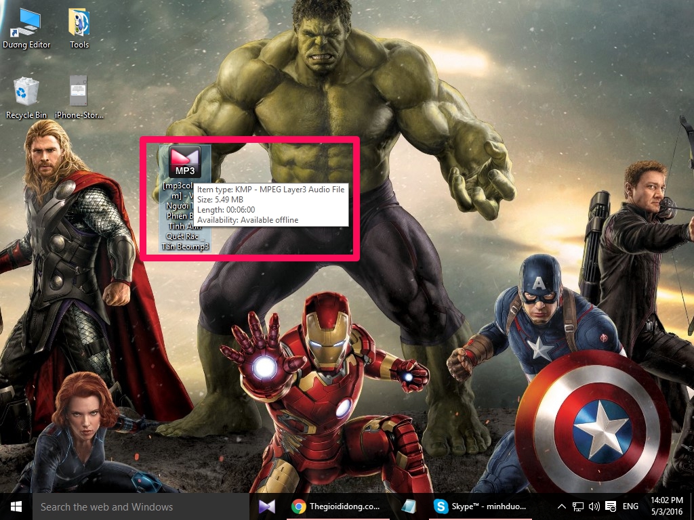
Task: Open the clock and calendar flyout
Action: point(667,506)
